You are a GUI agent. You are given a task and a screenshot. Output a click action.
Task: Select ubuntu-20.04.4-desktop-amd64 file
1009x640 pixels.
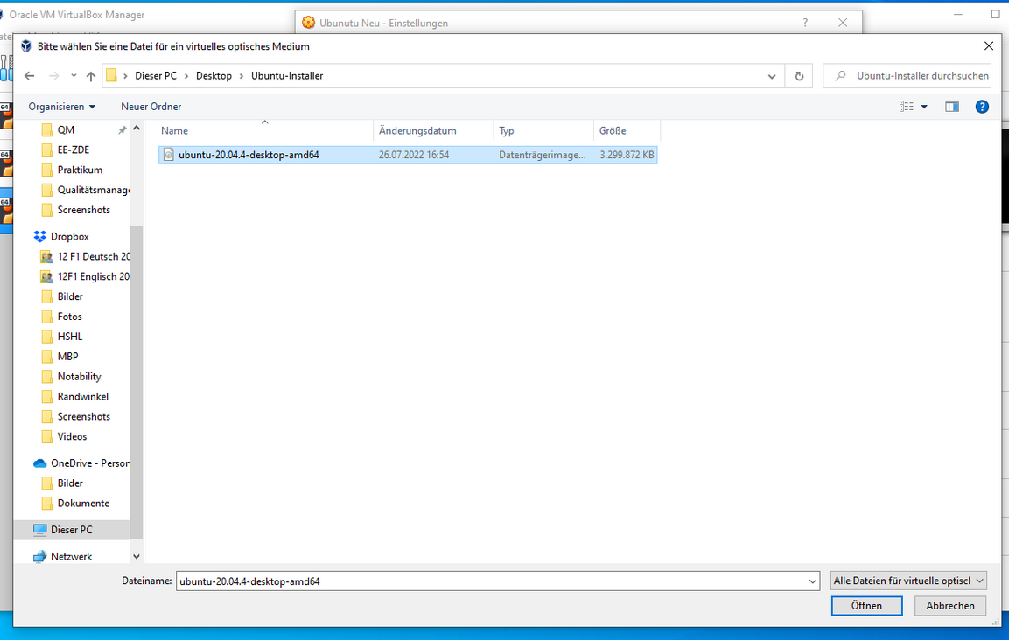[x=248, y=155]
